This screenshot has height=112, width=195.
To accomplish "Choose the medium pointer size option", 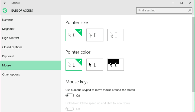I will coord(95,35).
